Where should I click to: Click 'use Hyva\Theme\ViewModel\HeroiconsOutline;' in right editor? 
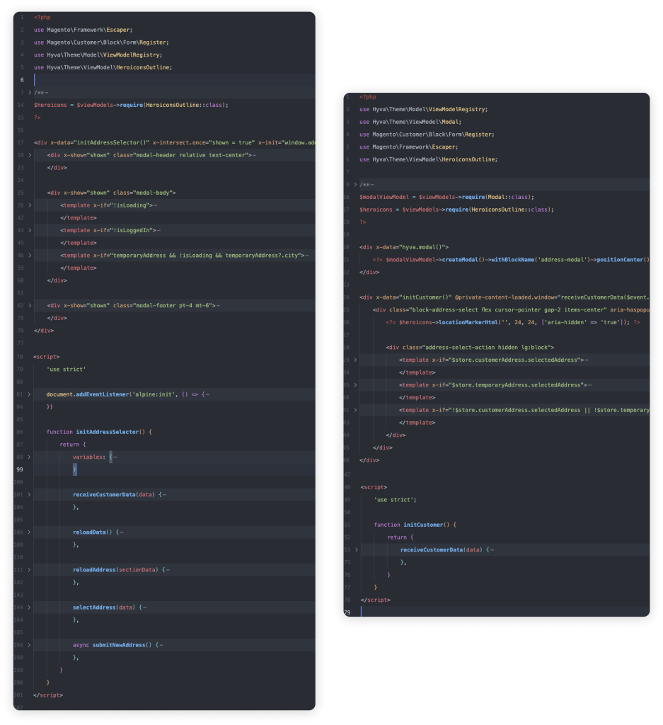[x=429, y=159]
